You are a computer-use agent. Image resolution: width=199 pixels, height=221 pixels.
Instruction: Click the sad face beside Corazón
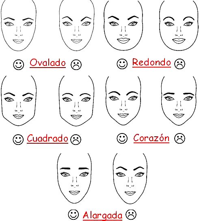coord(180,138)
